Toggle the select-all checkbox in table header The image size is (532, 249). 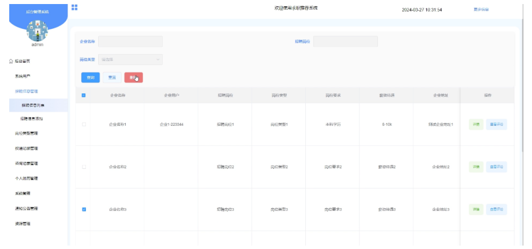[x=84, y=96]
